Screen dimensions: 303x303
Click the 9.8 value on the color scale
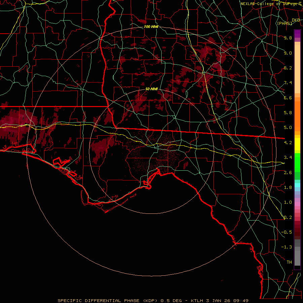288,38
